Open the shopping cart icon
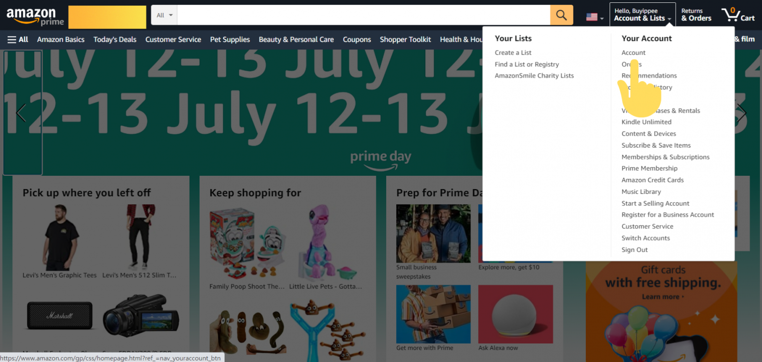This screenshot has width=762, height=362. point(738,15)
